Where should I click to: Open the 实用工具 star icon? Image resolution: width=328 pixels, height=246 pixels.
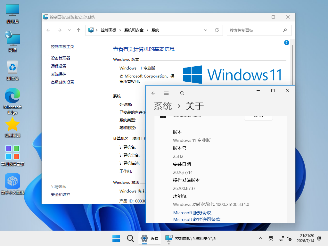pos(12,127)
